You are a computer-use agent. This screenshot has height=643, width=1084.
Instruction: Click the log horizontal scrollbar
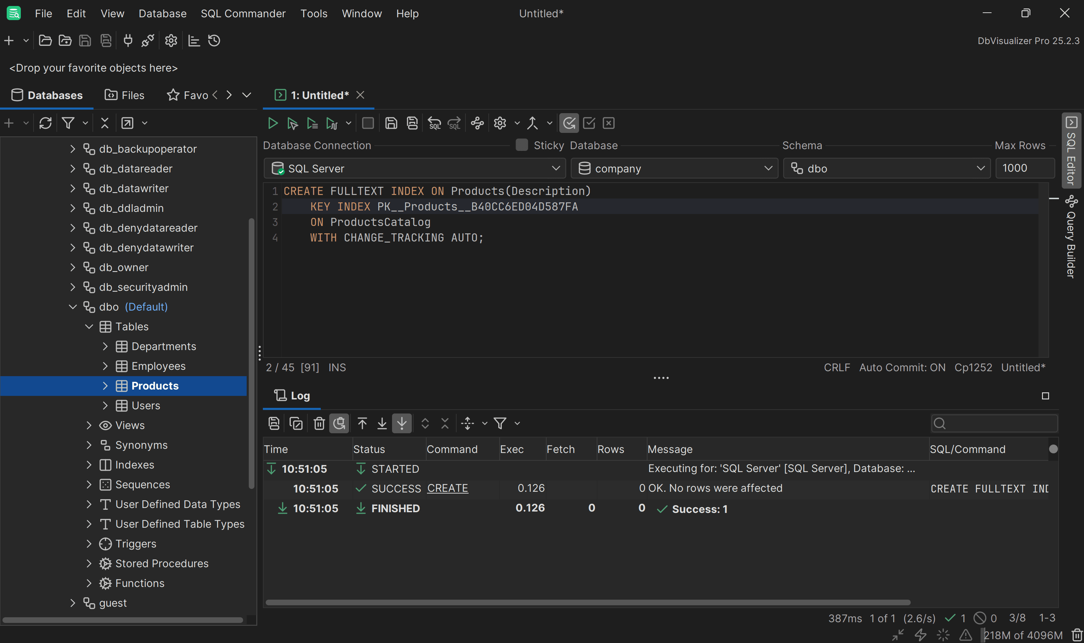click(588, 603)
